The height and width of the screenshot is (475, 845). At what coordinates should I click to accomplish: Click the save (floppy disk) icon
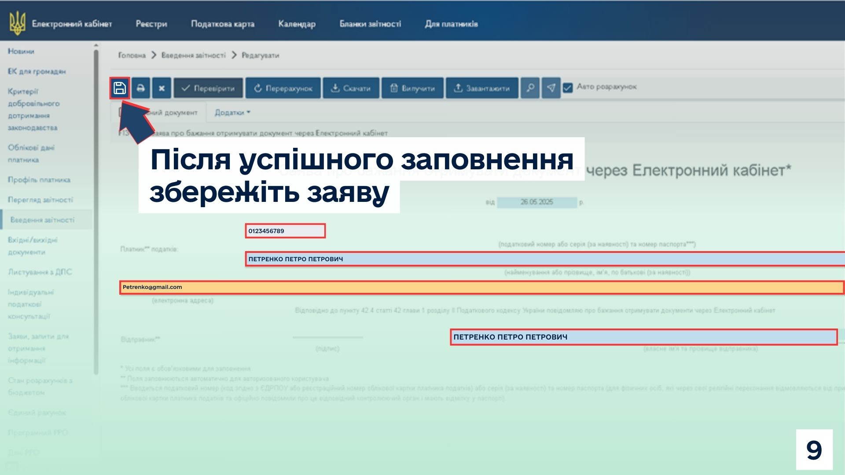tap(119, 88)
